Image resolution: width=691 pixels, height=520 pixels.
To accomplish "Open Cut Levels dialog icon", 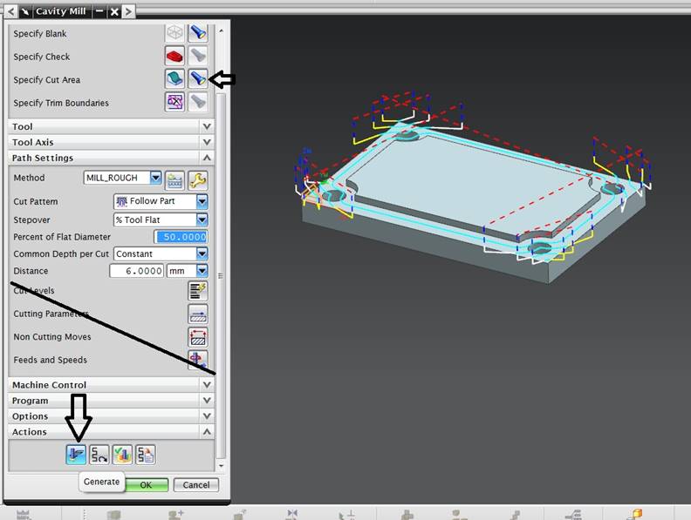I will pyautogui.click(x=198, y=291).
